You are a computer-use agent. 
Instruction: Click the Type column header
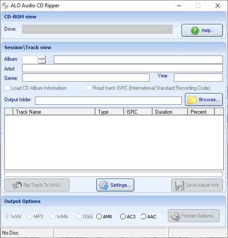pos(110,112)
